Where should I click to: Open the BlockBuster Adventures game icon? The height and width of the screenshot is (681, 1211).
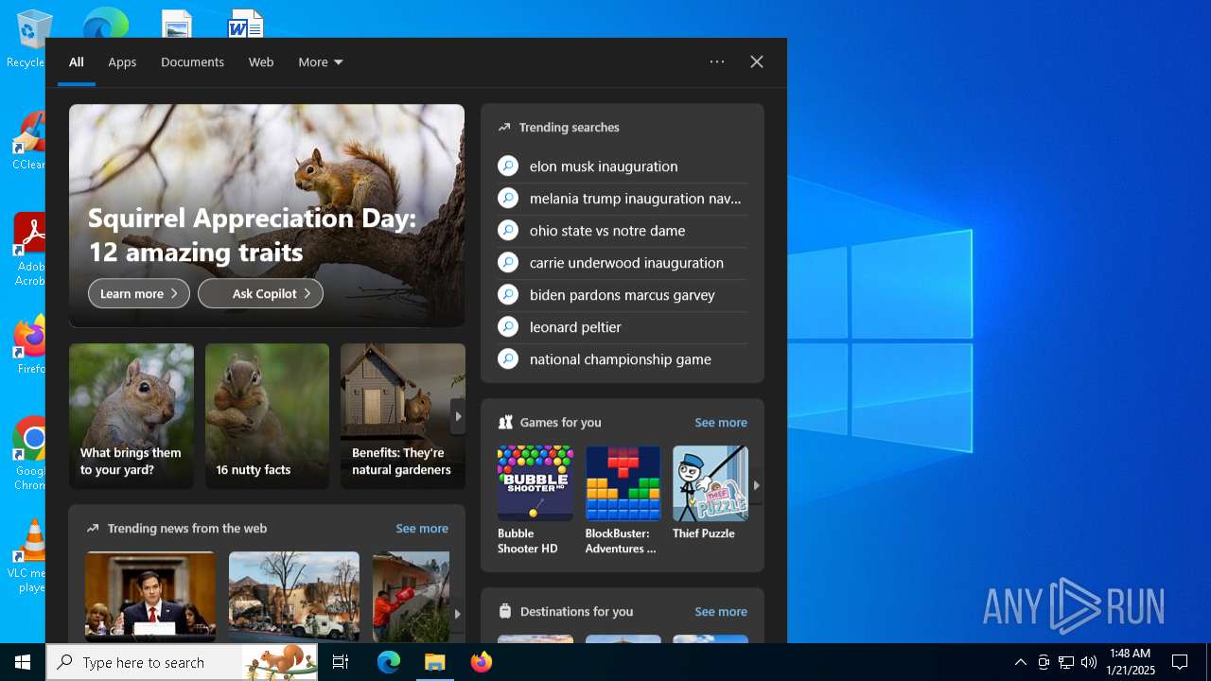point(623,482)
